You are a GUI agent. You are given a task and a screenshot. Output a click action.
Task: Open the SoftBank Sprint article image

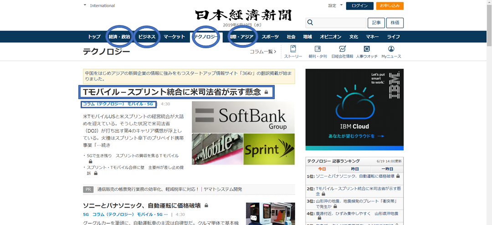coord(243,133)
